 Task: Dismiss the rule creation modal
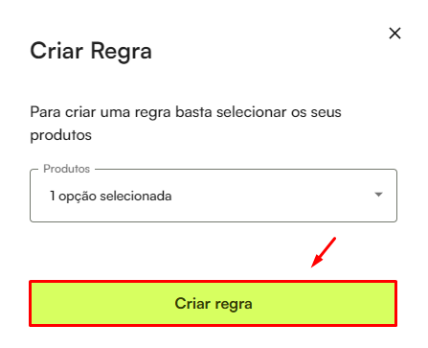(x=394, y=34)
